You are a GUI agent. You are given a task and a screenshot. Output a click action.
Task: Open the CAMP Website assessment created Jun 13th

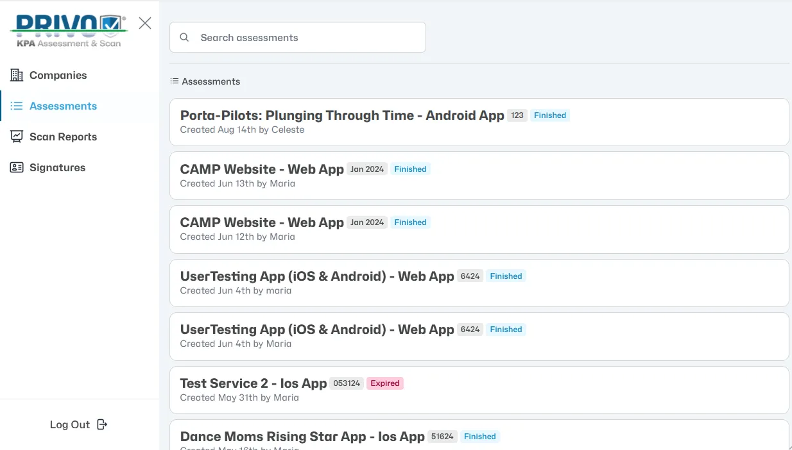(x=262, y=169)
